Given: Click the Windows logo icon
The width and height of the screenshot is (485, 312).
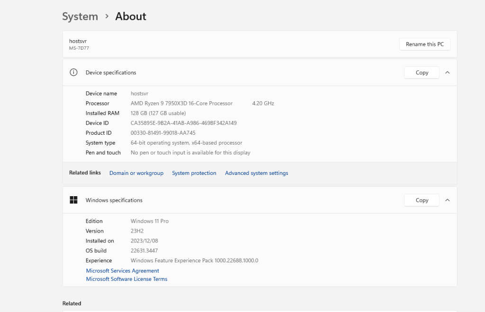Looking at the screenshot, I should tap(73, 200).
